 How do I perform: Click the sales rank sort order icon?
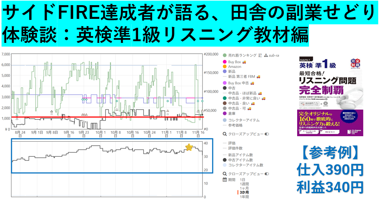tap(260, 55)
